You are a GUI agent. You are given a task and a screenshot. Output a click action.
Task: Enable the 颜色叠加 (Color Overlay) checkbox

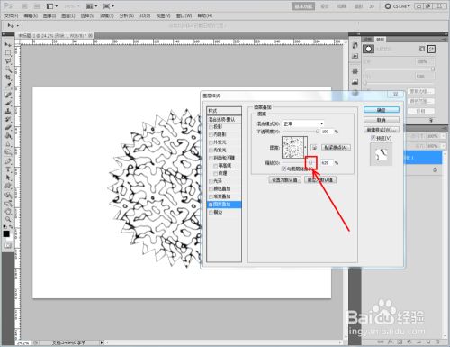(x=211, y=189)
